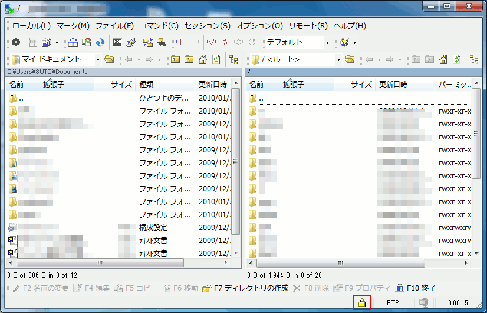Click the red plus select files icon

tap(180, 42)
